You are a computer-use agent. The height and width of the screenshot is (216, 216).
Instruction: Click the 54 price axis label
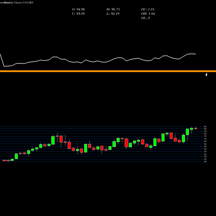tap(205, 149)
